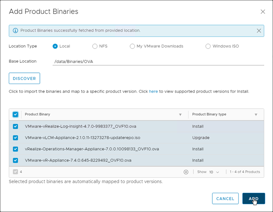The width and height of the screenshot is (273, 212).
Task: Dismiss the success notification banner
Action: [x=259, y=31]
